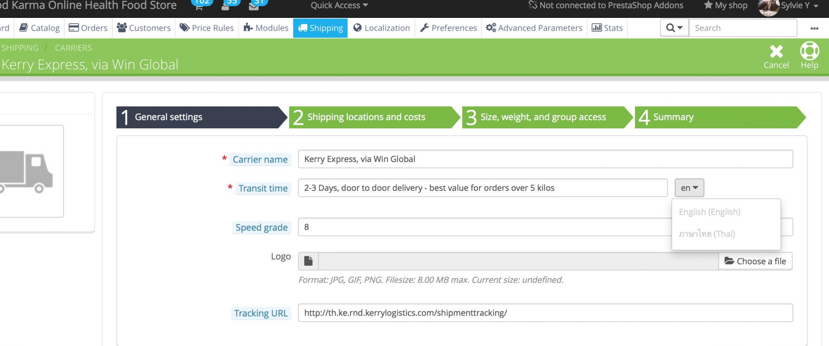Open the Advanced Parameters menu

pos(534,28)
